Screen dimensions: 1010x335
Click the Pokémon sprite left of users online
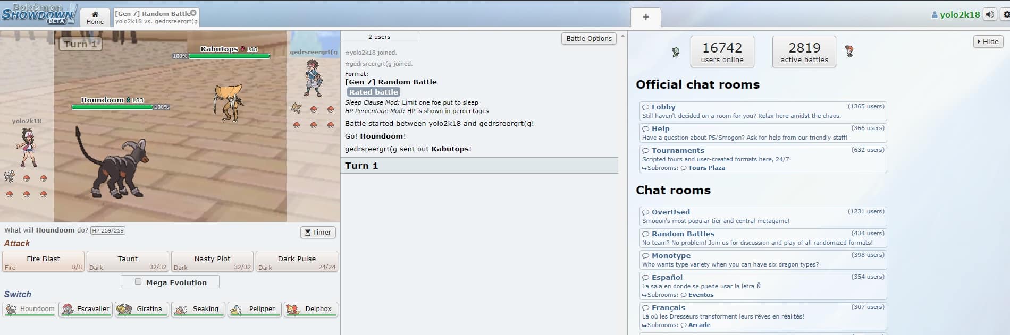coord(676,52)
